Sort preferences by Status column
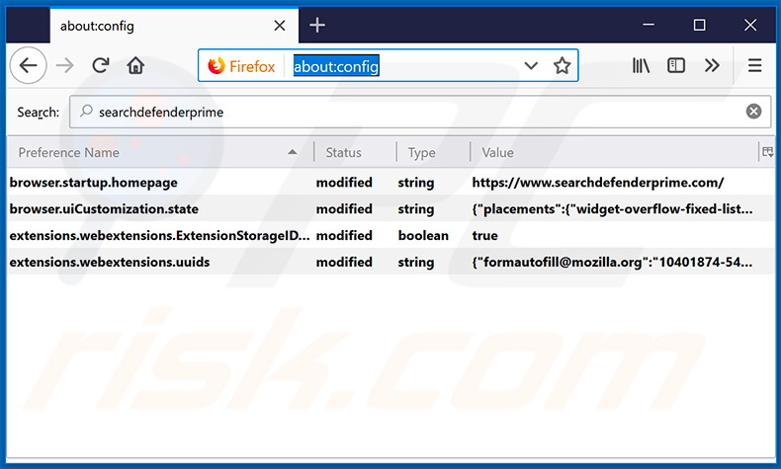The image size is (781, 469). 344,152
